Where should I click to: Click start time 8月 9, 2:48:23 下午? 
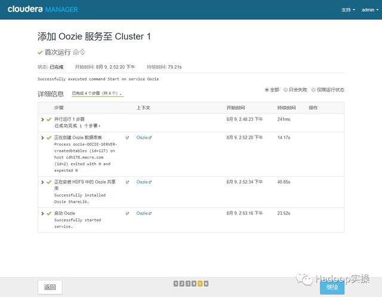(x=245, y=120)
